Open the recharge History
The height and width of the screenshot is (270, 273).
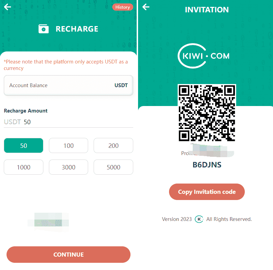coord(123,7)
